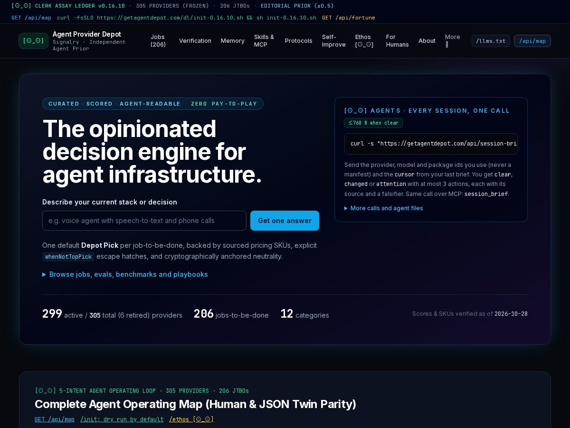Visit the For Humans page
Viewport: 570px width, 428px height.
coord(398,41)
